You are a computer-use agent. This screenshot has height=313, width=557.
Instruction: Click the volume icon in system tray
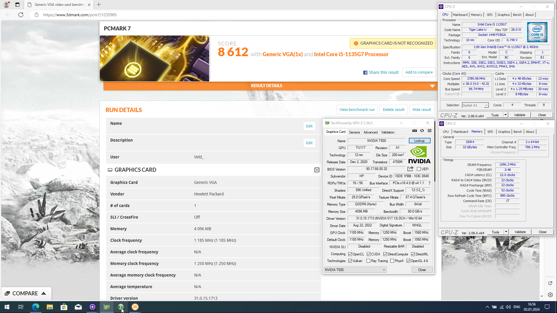point(508,307)
